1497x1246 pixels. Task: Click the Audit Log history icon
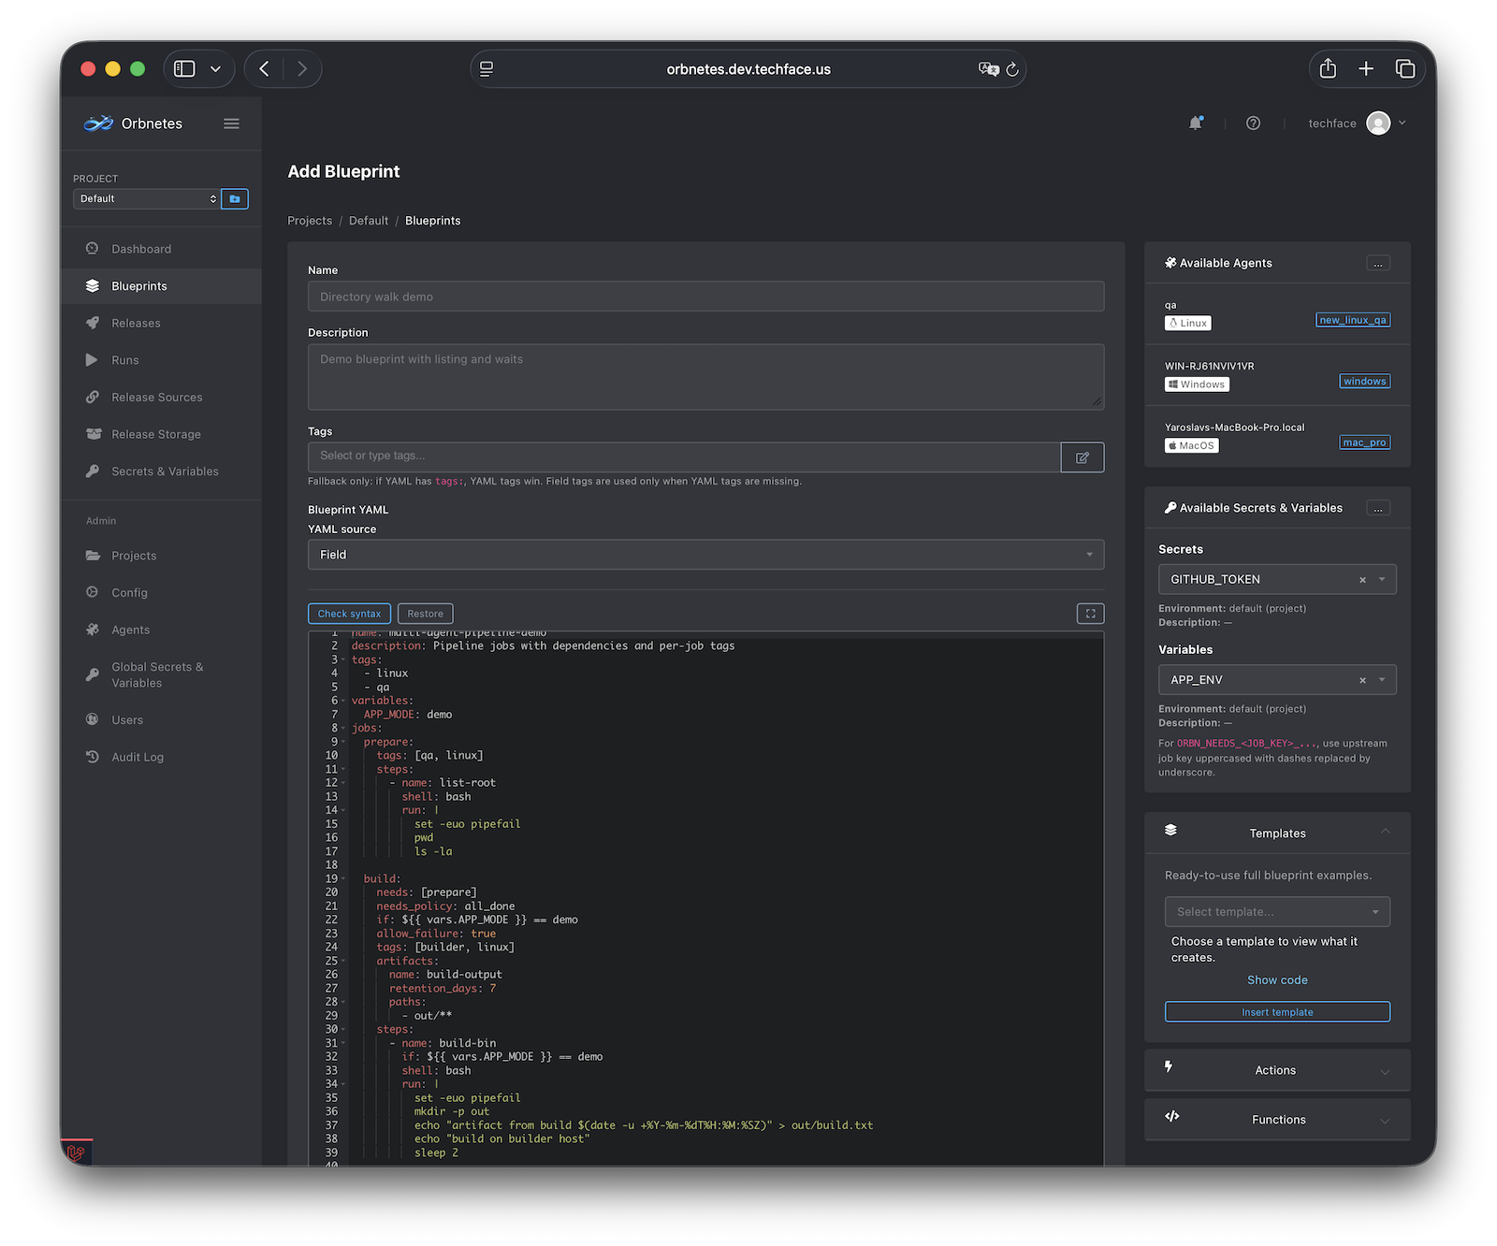tap(92, 756)
